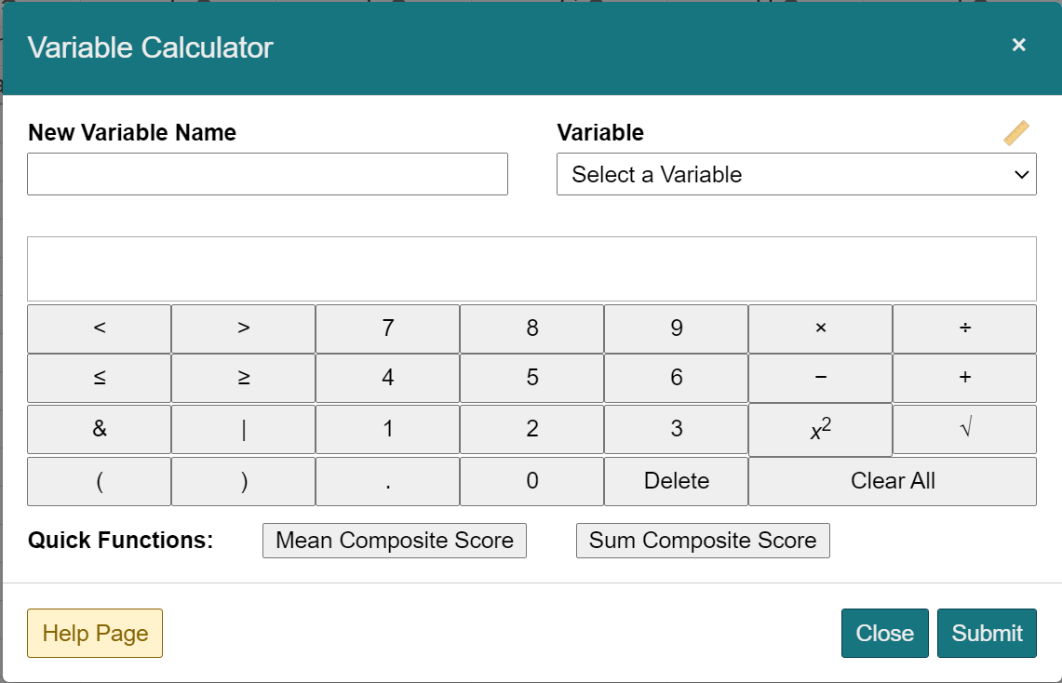Viewport: 1062px width, 683px height.
Task: Insert the Sum Composite Score function
Action: coord(703,540)
